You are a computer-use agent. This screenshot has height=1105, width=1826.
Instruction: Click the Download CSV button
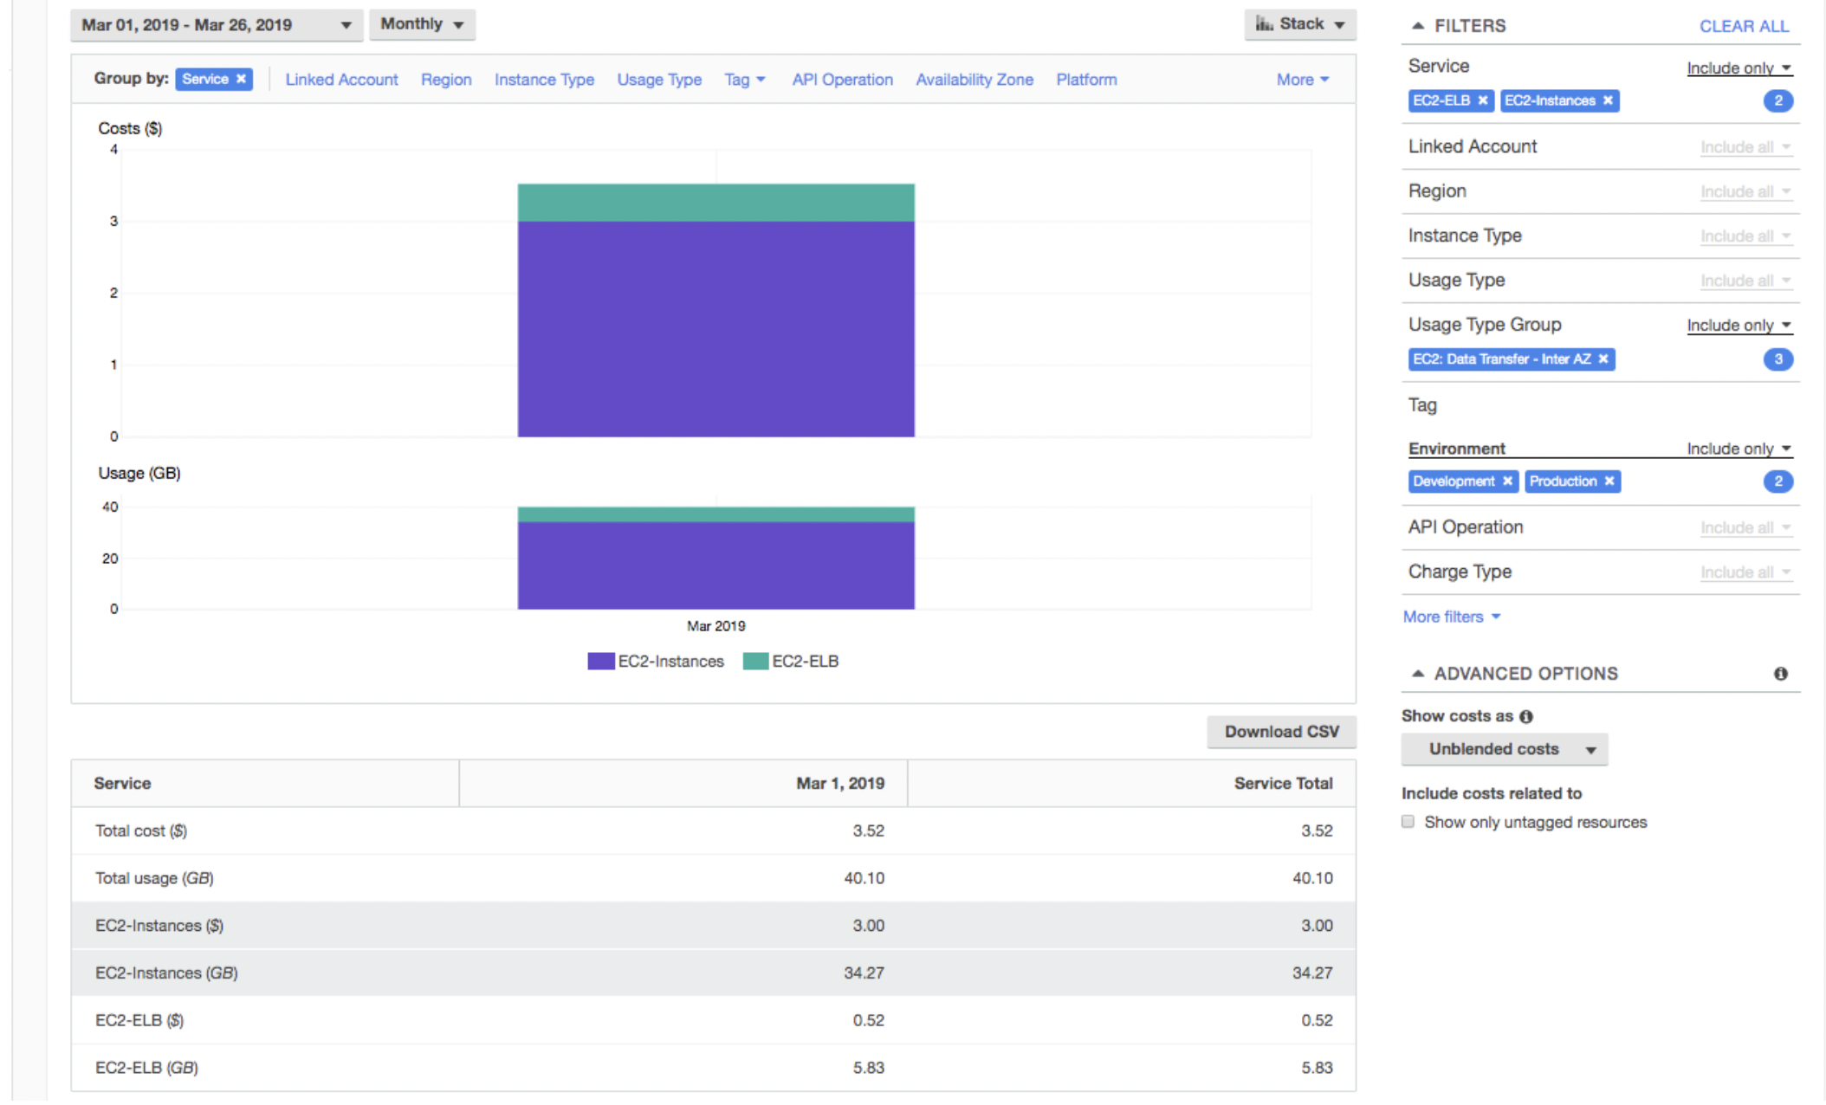1281,732
